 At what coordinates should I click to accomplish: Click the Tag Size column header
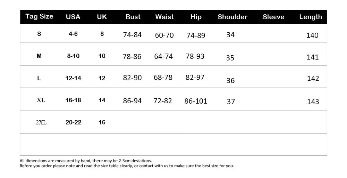point(39,17)
